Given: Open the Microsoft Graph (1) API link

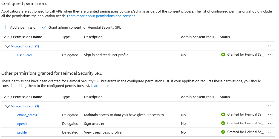Looking at the screenshot, I should click(25, 46).
